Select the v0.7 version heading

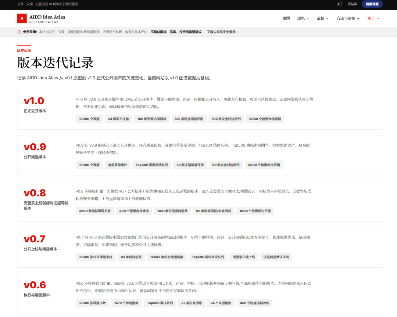coord(35,239)
